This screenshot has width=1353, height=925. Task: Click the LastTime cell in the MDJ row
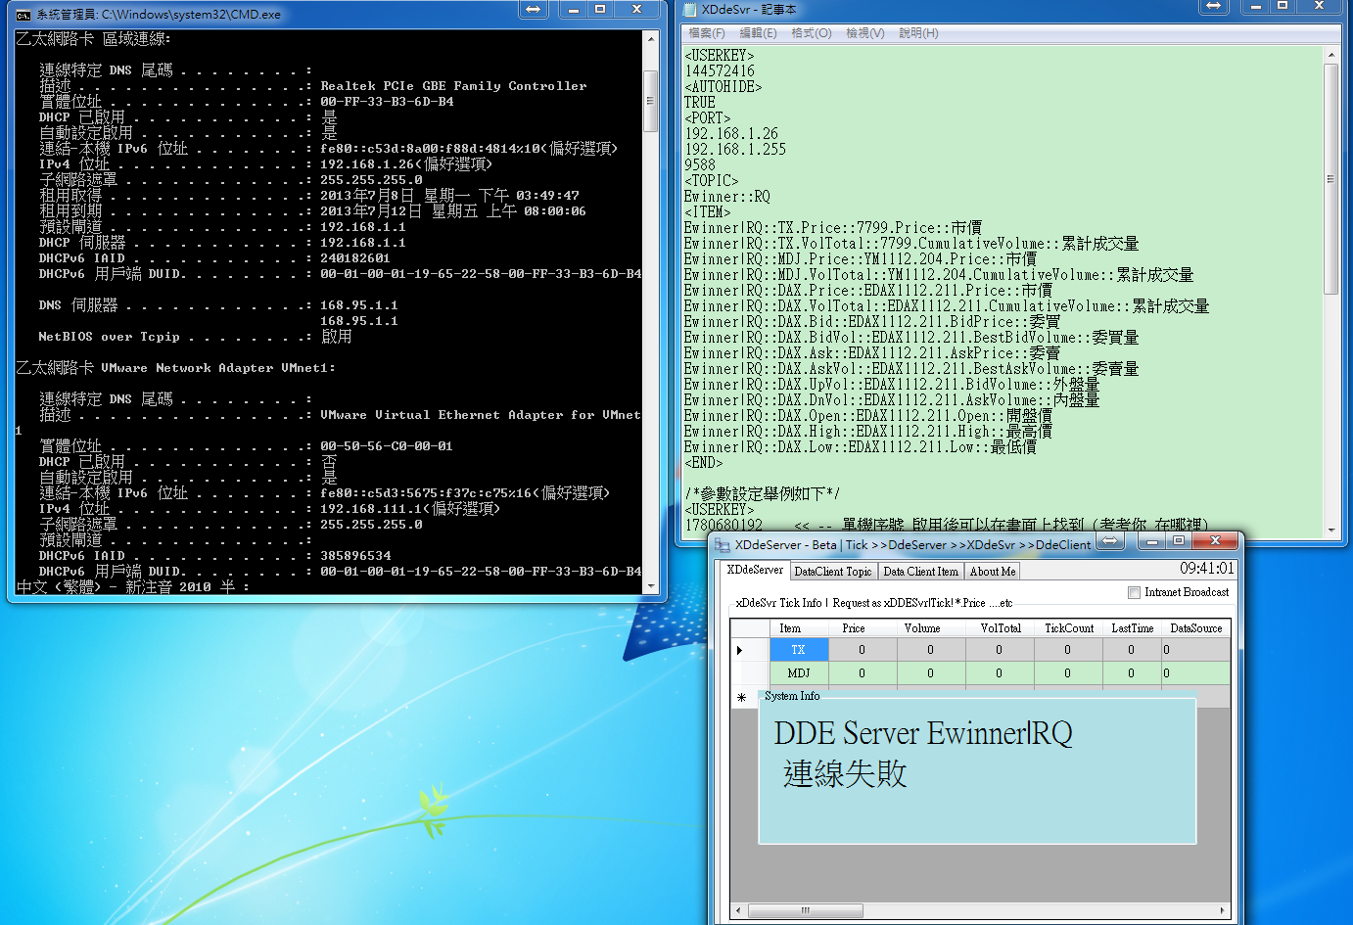pyautogui.click(x=1132, y=673)
